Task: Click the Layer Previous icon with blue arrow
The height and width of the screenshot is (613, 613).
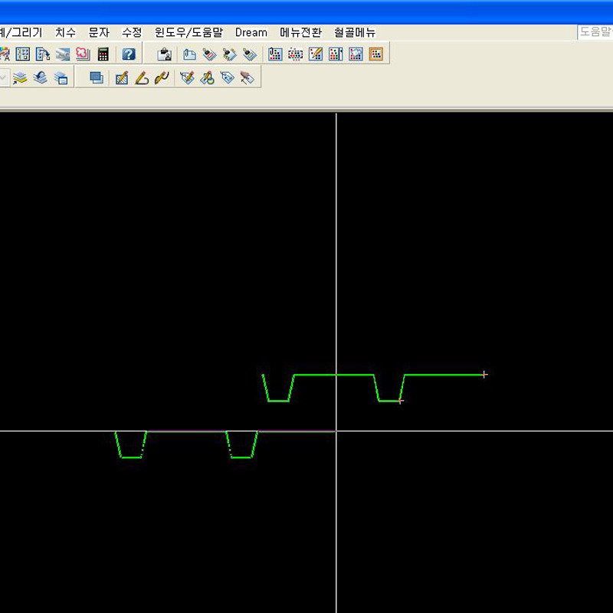Action: coord(41,78)
